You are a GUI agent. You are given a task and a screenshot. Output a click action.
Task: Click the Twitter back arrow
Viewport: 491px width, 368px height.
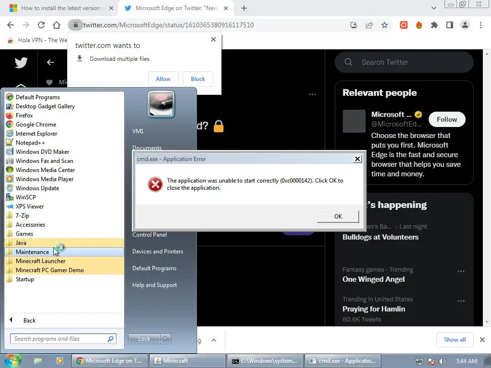click(50, 62)
